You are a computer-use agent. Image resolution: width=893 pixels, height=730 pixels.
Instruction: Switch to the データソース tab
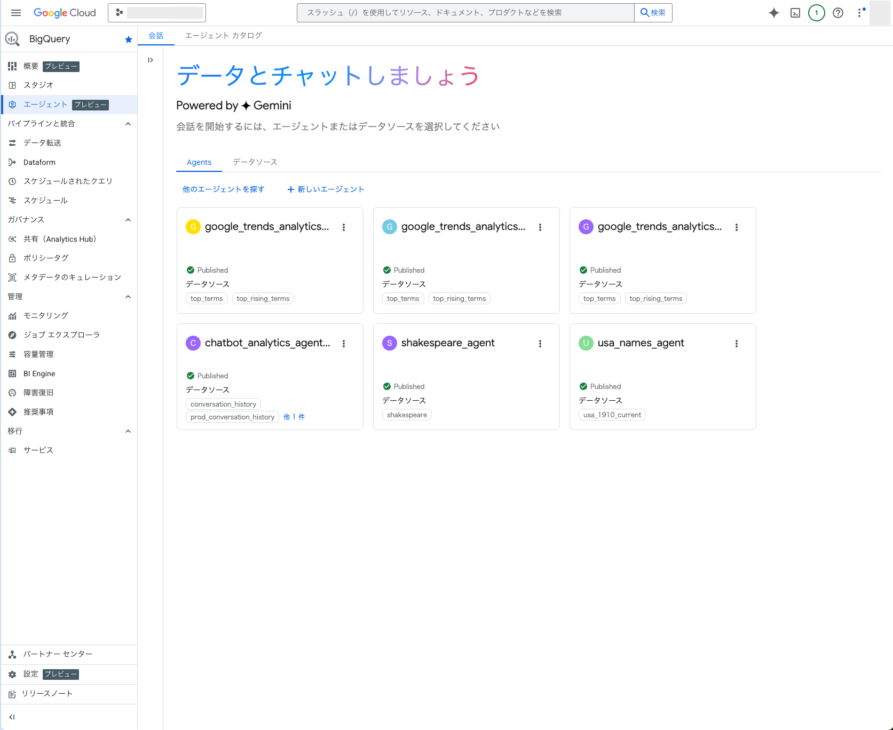click(255, 162)
